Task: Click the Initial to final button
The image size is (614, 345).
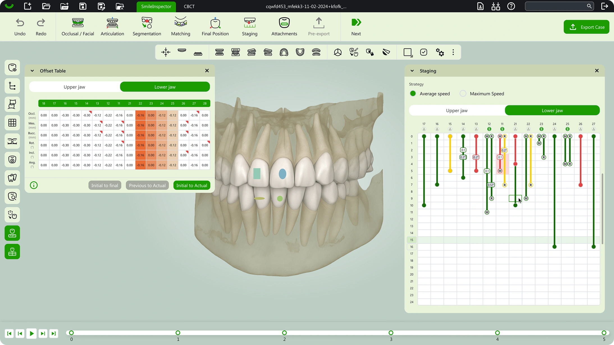Action: pyautogui.click(x=105, y=185)
